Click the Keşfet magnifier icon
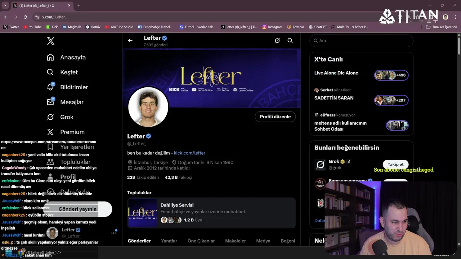This screenshot has width=461, height=259. [x=50, y=72]
